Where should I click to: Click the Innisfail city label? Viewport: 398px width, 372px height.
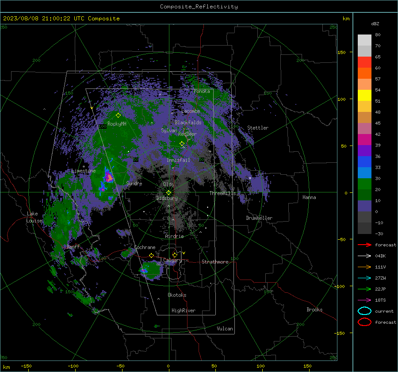point(178,160)
